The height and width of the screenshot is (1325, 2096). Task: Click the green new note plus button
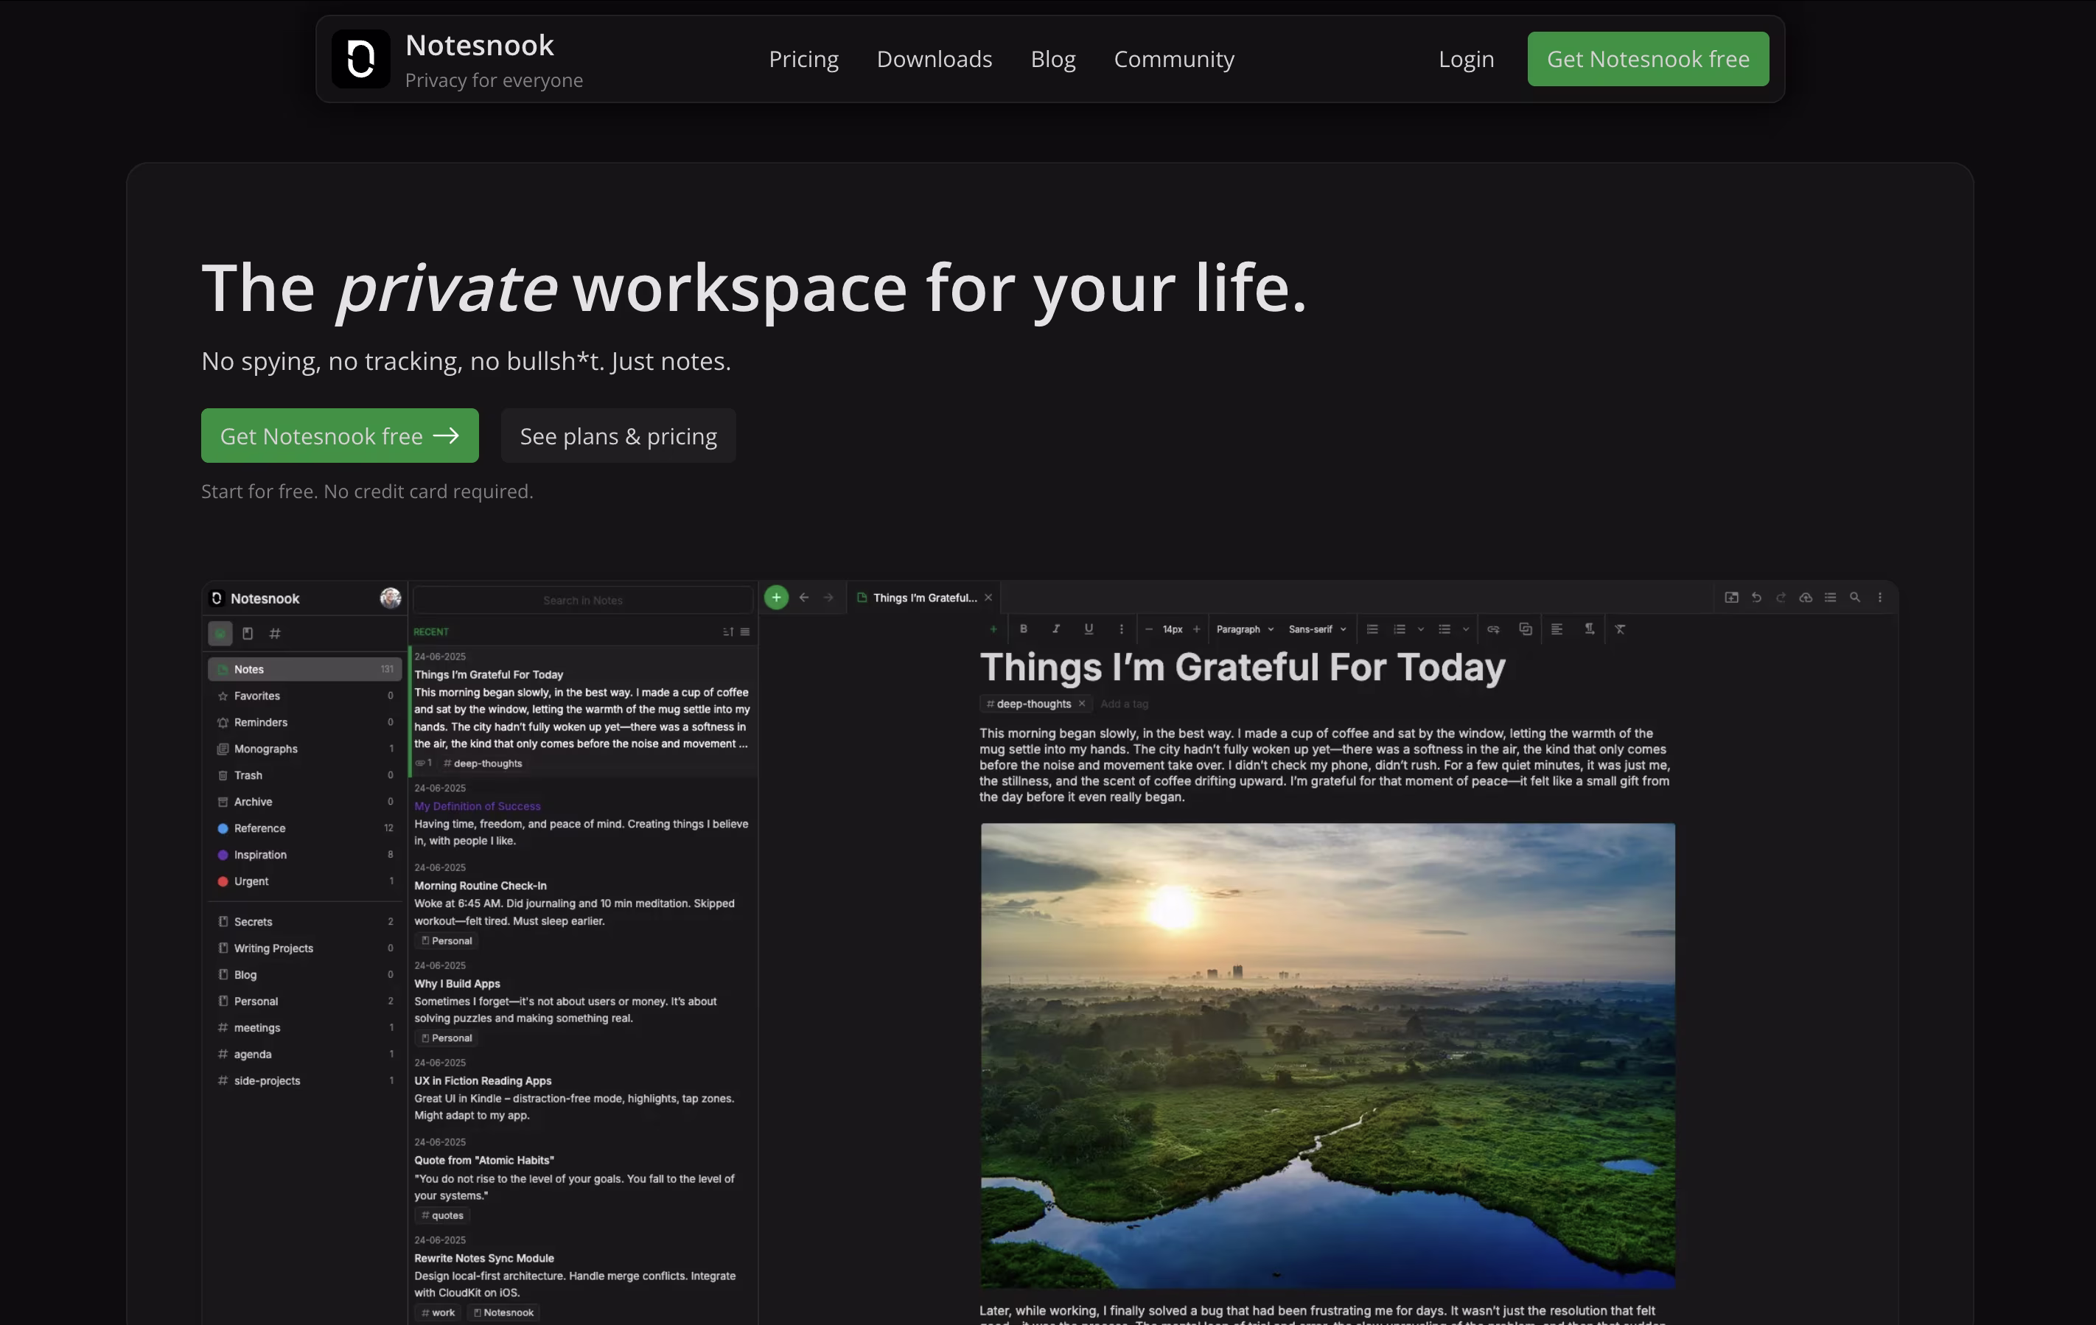point(775,597)
